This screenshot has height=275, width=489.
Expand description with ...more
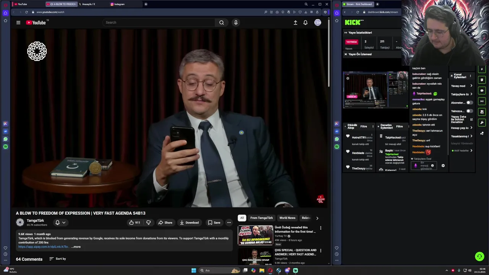click(x=76, y=247)
